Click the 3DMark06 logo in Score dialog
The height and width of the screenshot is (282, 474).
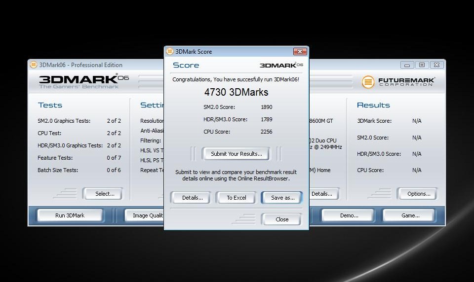coord(281,65)
